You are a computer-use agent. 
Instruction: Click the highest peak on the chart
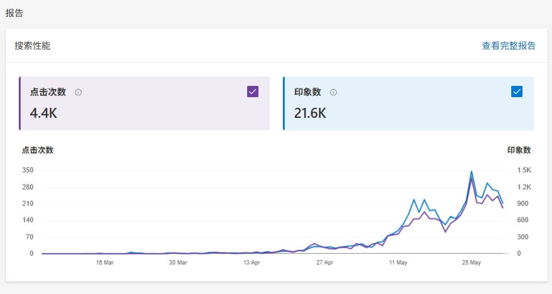point(471,171)
